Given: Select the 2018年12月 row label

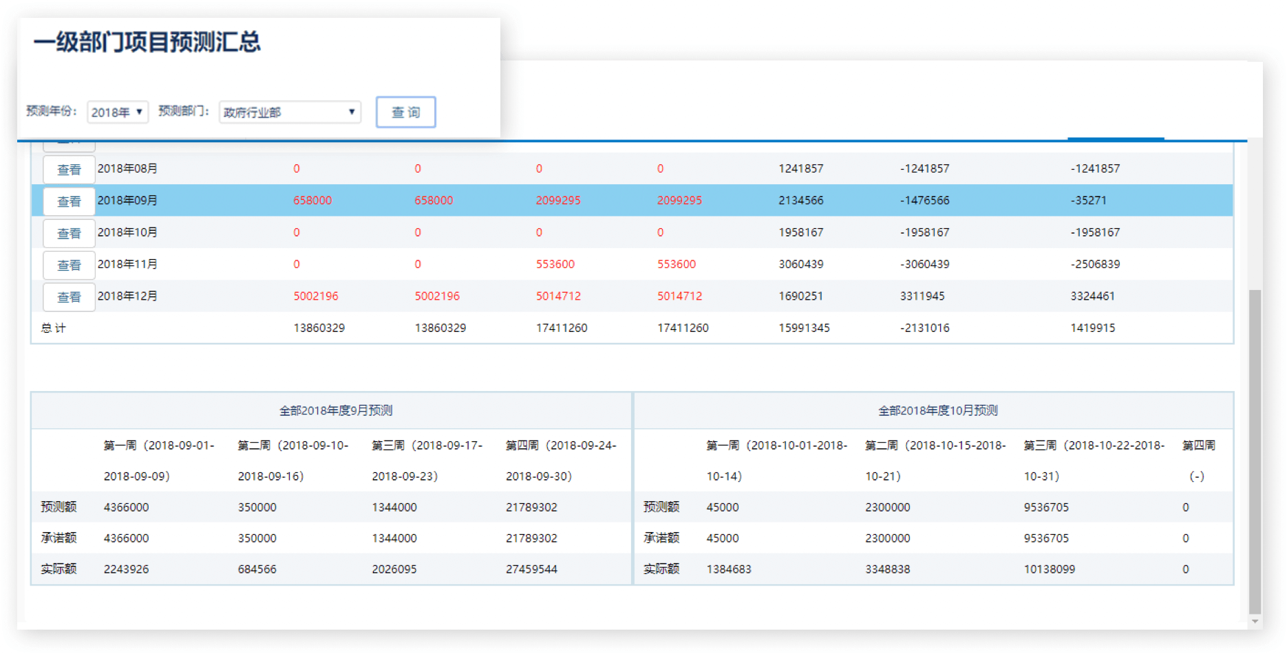Looking at the screenshot, I should click(127, 296).
